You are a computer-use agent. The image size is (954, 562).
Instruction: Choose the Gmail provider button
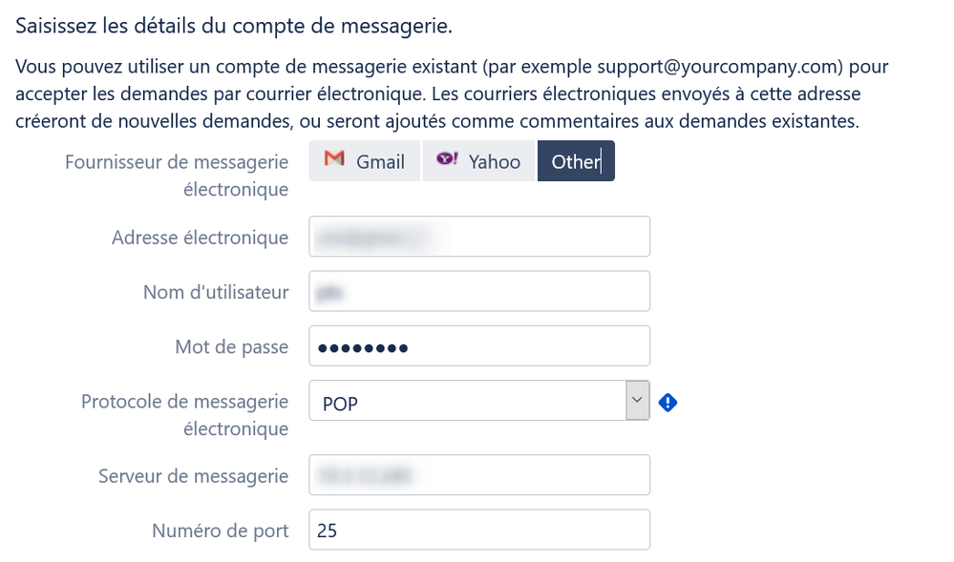pos(365,161)
